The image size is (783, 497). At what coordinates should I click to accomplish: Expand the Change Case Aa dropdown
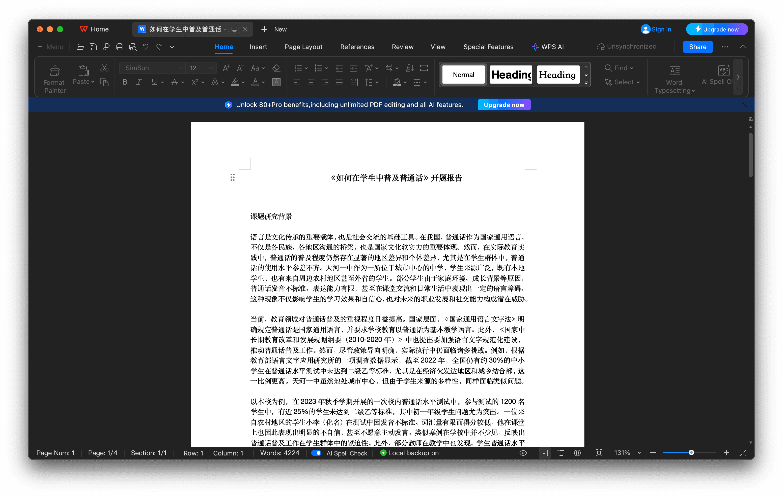pyautogui.click(x=263, y=68)
